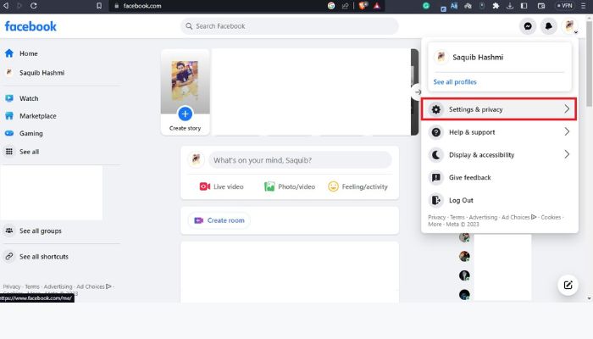Open Saquib Hashmi profile in the account menu
593x339 pixels.
tap(499, 57)
